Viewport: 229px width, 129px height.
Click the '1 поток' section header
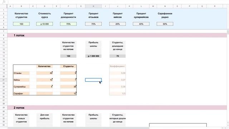point(19,35)
